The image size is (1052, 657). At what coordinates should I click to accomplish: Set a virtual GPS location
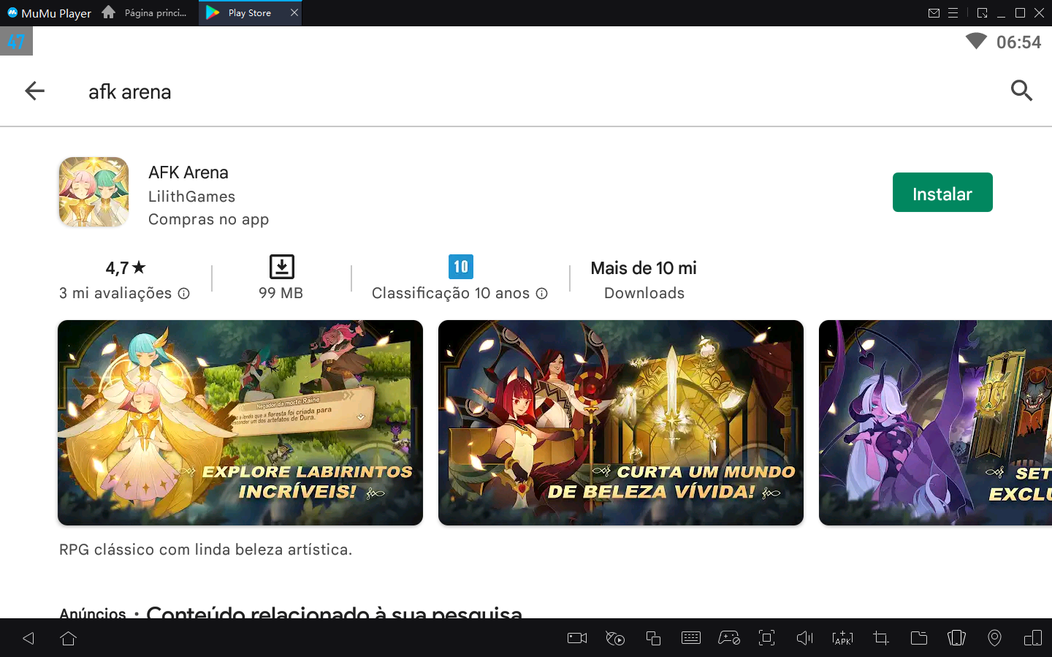coord(994,638)
